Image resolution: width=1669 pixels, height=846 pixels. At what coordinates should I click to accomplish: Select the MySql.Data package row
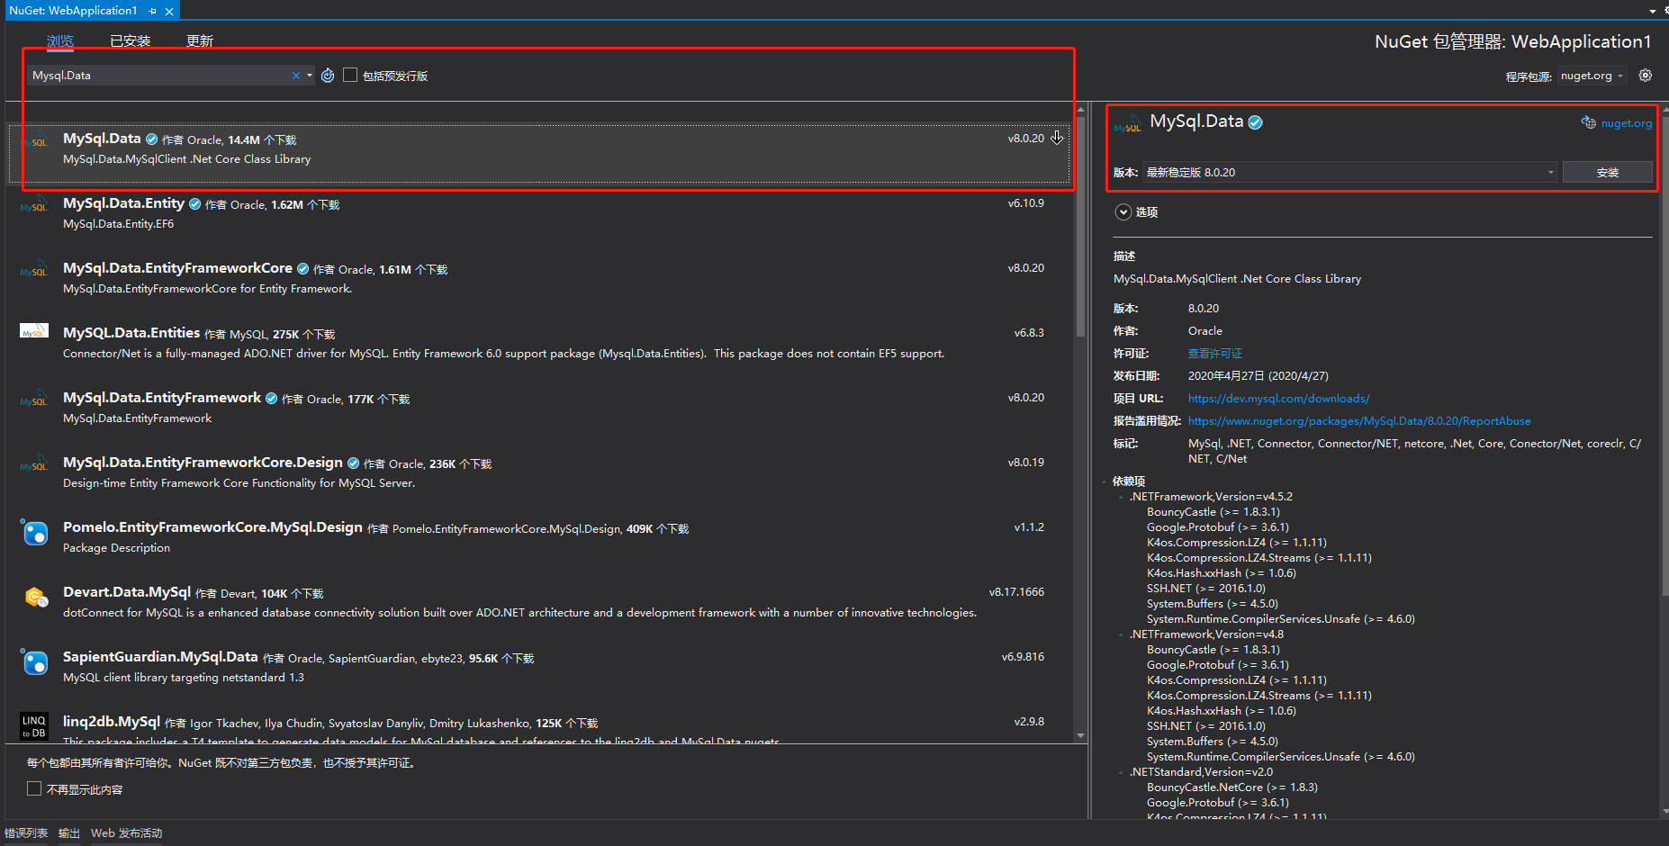539,153
